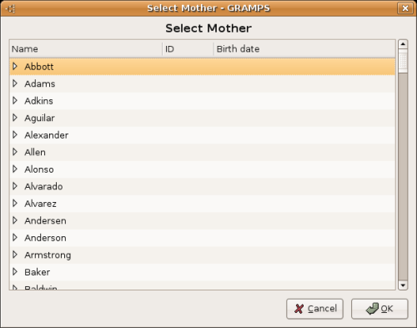Select the Anderson row text

pos(45,238)
